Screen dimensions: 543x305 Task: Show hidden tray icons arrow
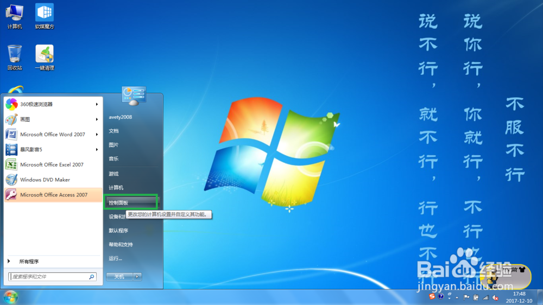point(457,297)
